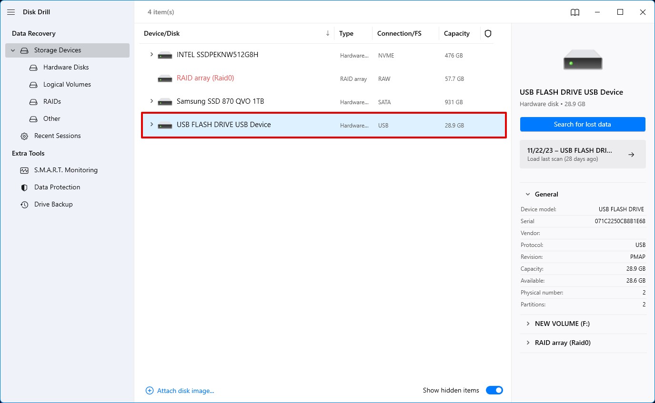Expand the INTEL SSDPEKNW512G8H disk row
The height and width of the screenshot is (403, 655).
pos(151,54)
